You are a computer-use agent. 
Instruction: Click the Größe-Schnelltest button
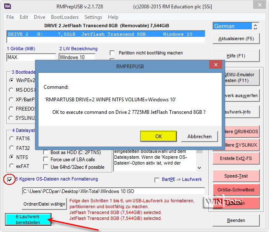pos(236,190)
